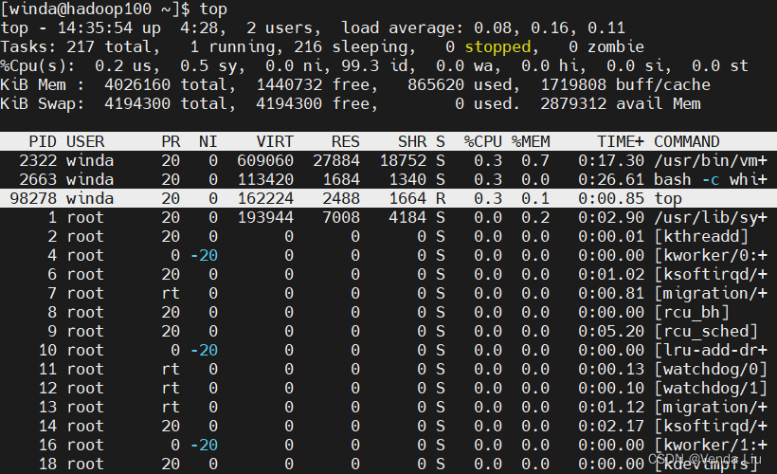Click the yellow 'stopped' word in Tasks line
The image size is (777, 474).
[x=498, y=47]
